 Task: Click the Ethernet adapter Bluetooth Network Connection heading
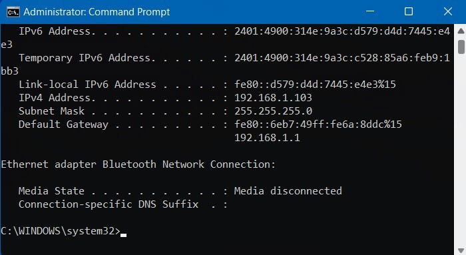pyautogui.click(x=138, y=164)
